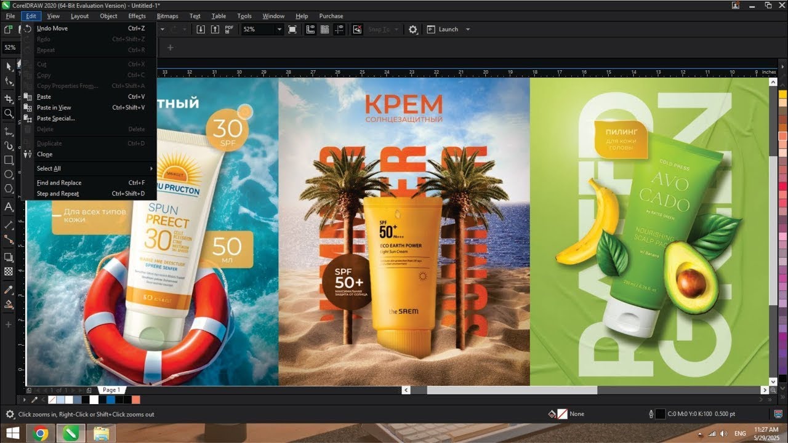Click the New document icon
788x443 pixels.
pyautogui.click(x=9, y=29)
